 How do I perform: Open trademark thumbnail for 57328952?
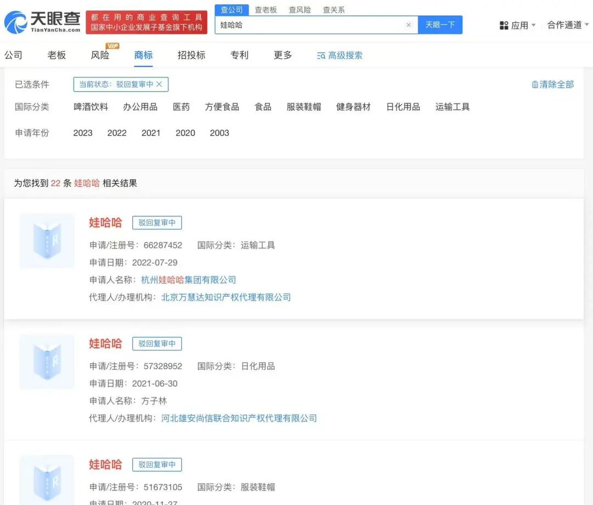click(x=47, y=362)
